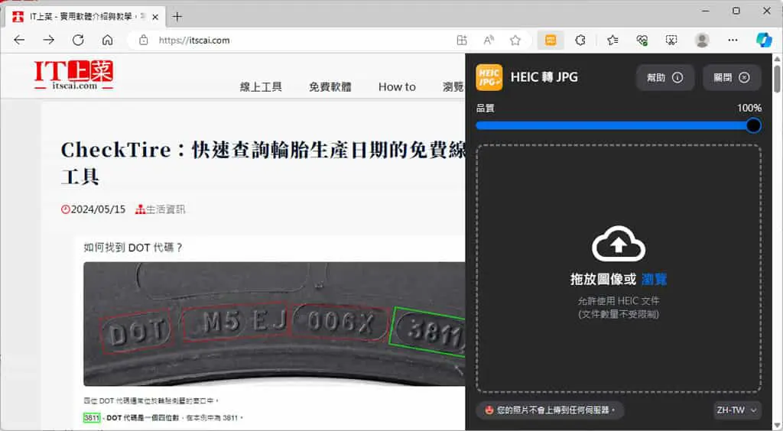Click the 品質 quality slider handle
This screenshot has height=431, width=783.
753,125
